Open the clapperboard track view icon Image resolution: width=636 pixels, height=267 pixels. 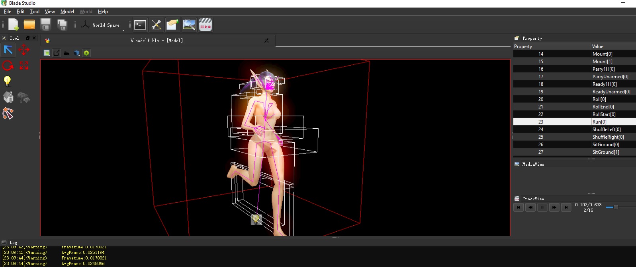pos(205,25)
